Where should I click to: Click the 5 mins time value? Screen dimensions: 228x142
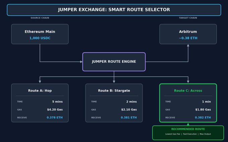point(57,102)
